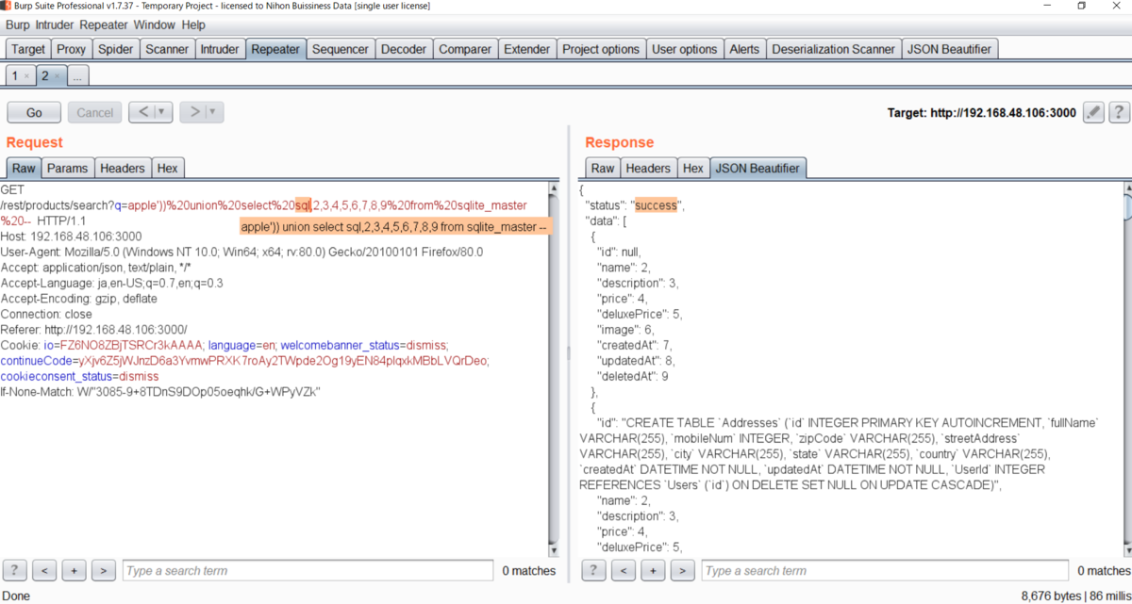The image size is (1132, 604).
Task: Switch to the Comparer tab
Action: pyautogui.click(x=465, y=49)
